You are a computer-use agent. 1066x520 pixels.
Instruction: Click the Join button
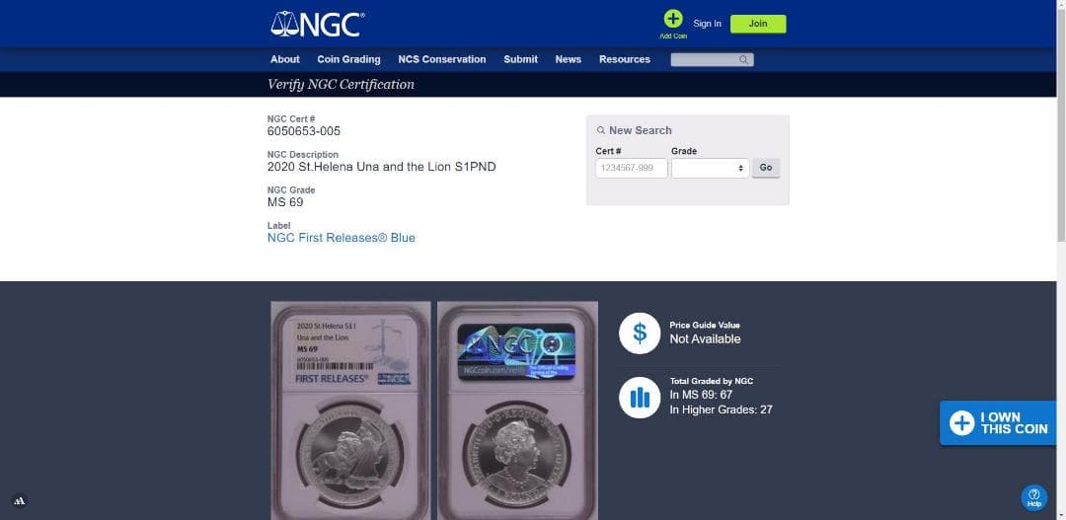(x=758, y=24)
